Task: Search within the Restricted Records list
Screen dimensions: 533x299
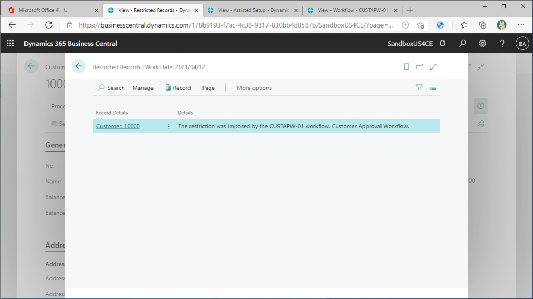Action: point(111,88)
